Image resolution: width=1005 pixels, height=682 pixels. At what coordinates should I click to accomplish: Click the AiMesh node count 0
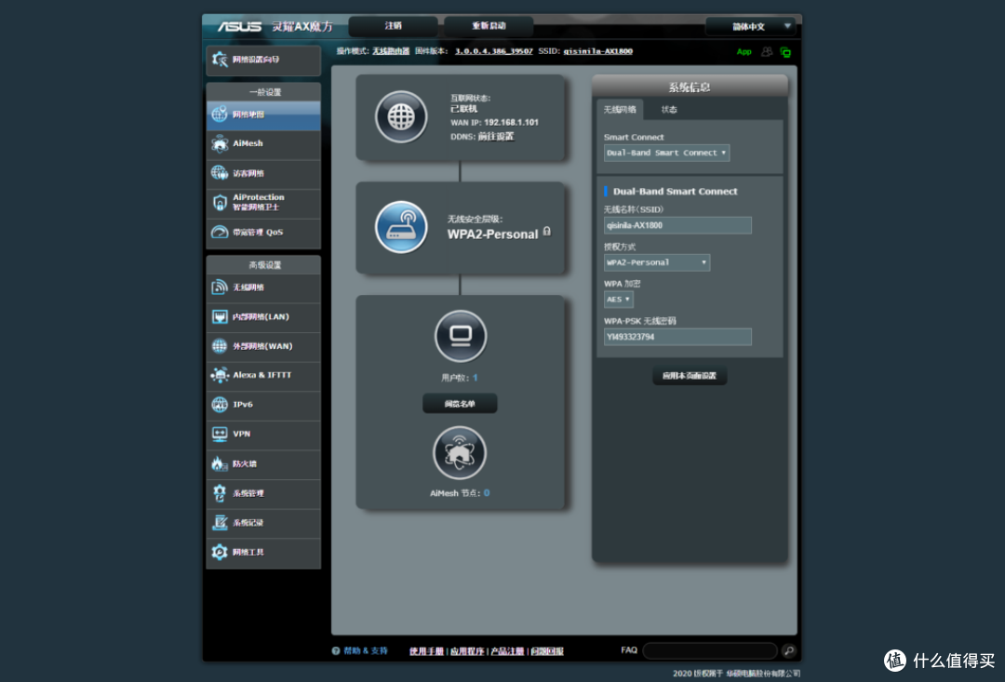(x=487, y=493)
